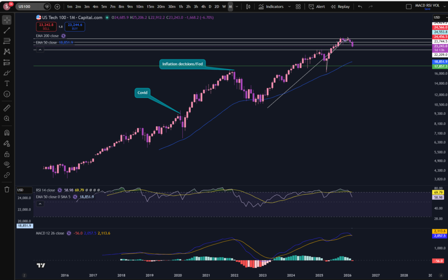Viewport: 448px width, 280px height.
Task: Select the crosshair cursor tool
Action: tap(7, 20)
